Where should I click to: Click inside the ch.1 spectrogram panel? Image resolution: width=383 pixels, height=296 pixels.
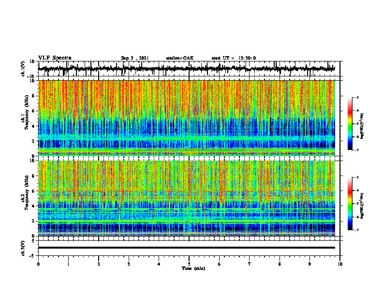(x=187, y=118)
